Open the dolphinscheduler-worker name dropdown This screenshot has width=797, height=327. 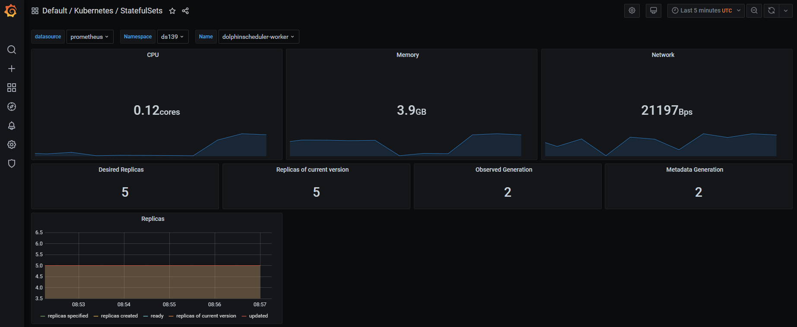(x=258, y=37)
